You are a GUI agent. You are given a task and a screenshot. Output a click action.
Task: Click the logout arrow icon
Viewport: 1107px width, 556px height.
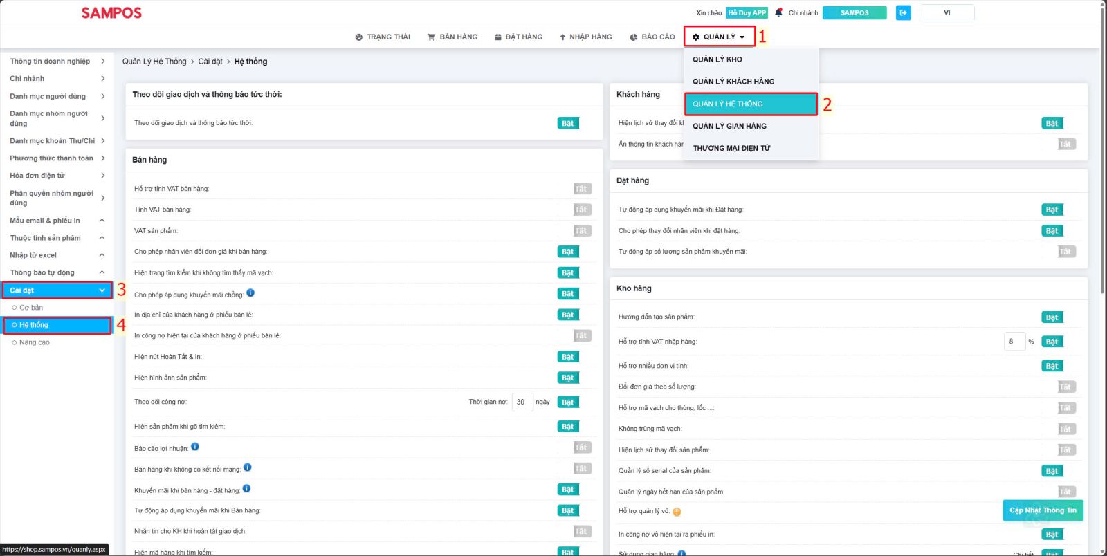904,12
